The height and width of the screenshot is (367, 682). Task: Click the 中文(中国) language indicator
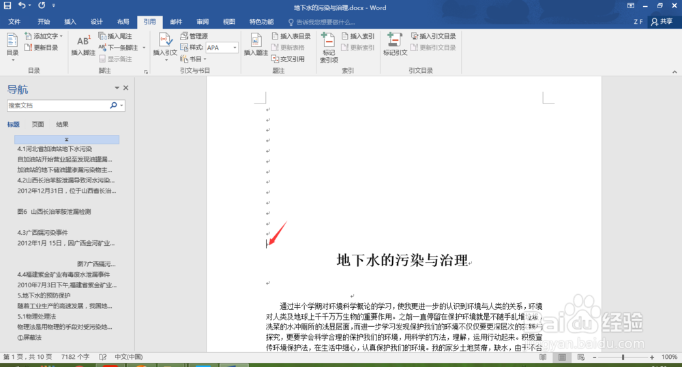(128, 357)
